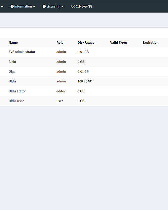Click the Valid From column header
168x210 pixels.
pyautogui.click(x=118, y=43)
